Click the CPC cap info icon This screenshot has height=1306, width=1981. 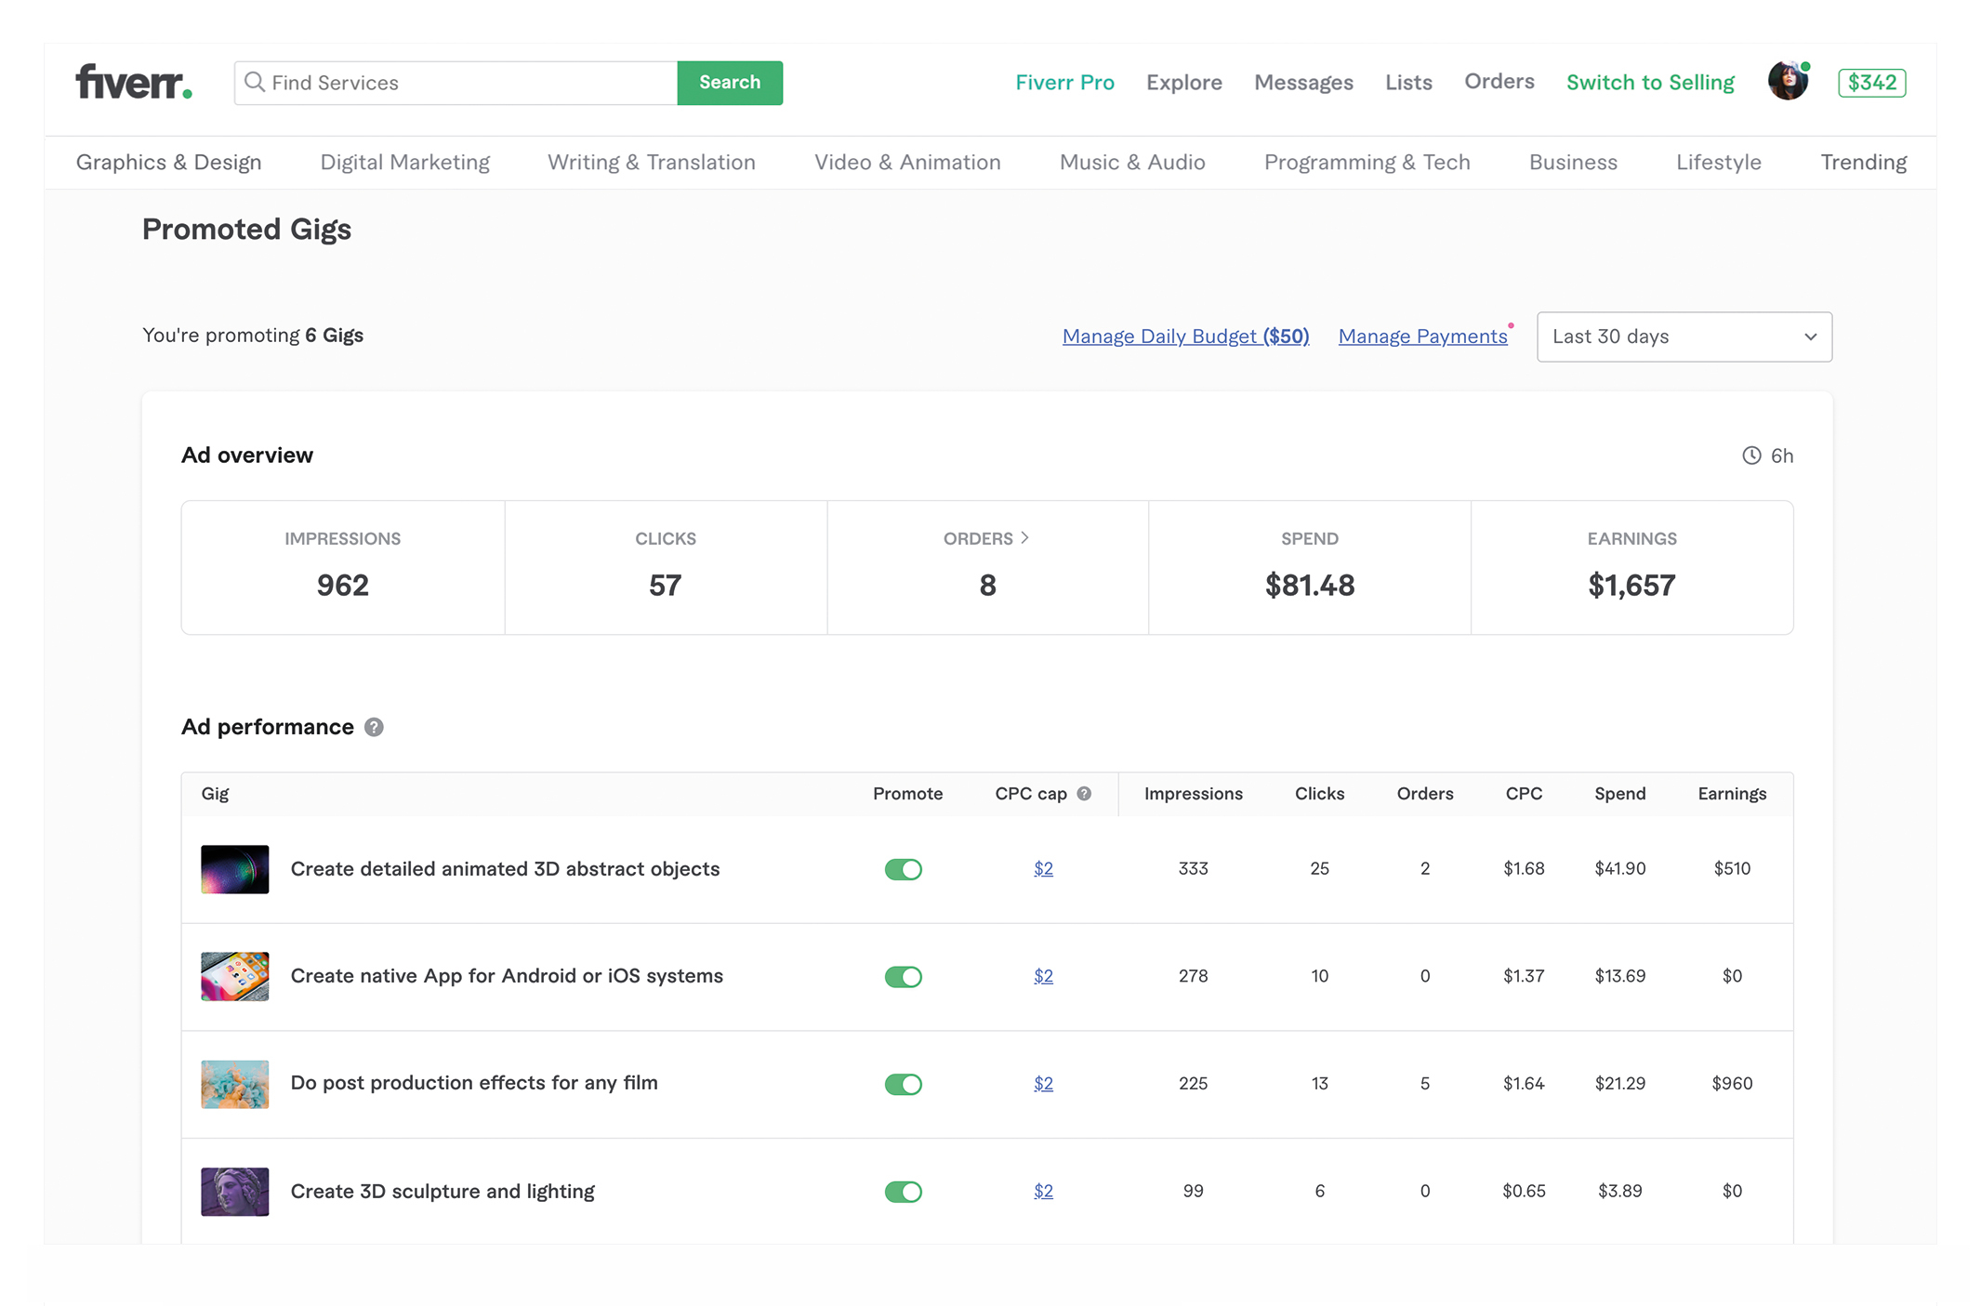coord(1084,794)
